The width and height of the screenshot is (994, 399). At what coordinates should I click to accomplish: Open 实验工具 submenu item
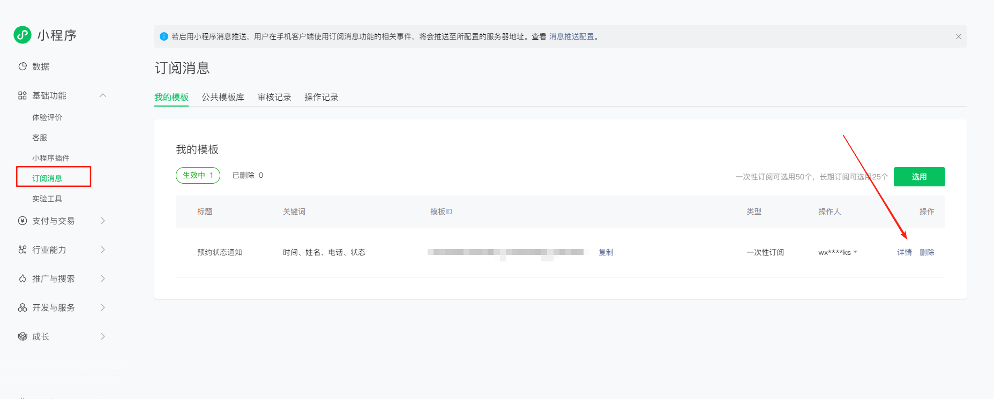[47, 199]
